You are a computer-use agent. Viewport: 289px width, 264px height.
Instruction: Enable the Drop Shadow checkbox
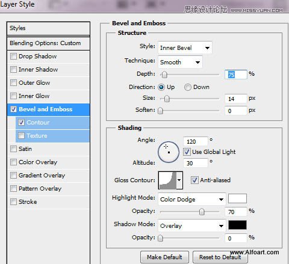[13, 57]
